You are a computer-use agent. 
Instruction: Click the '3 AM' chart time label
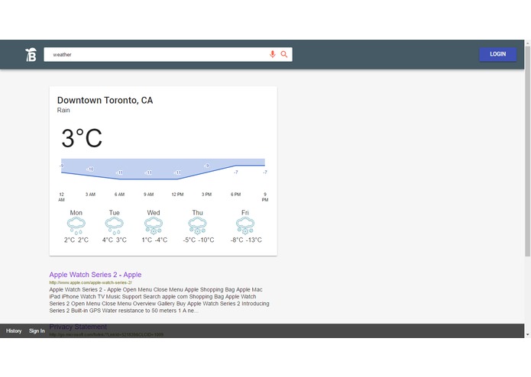coord(90,195)
